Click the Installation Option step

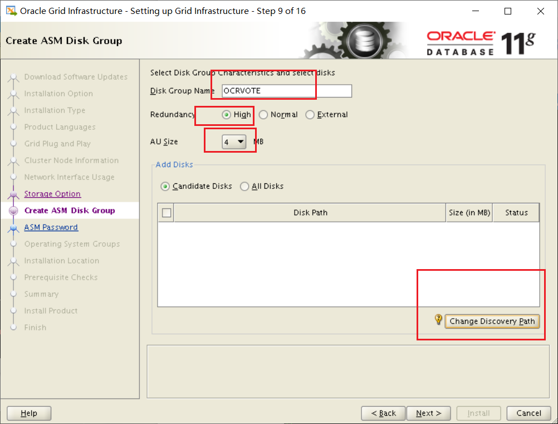click(x=58, y=94)
